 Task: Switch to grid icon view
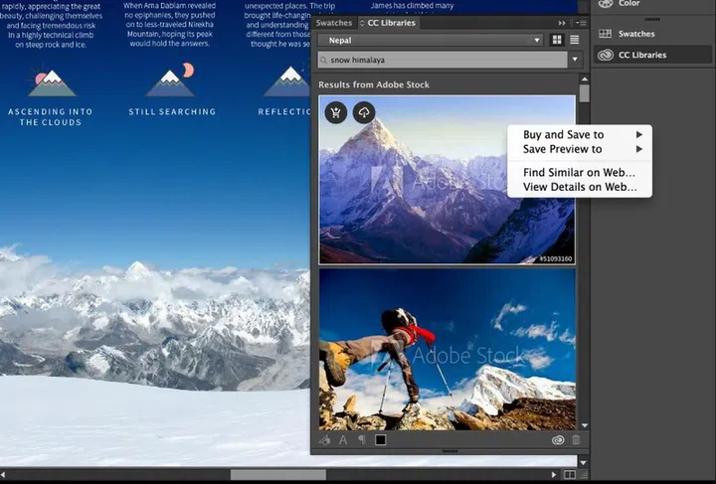click(x=557, y=40)
